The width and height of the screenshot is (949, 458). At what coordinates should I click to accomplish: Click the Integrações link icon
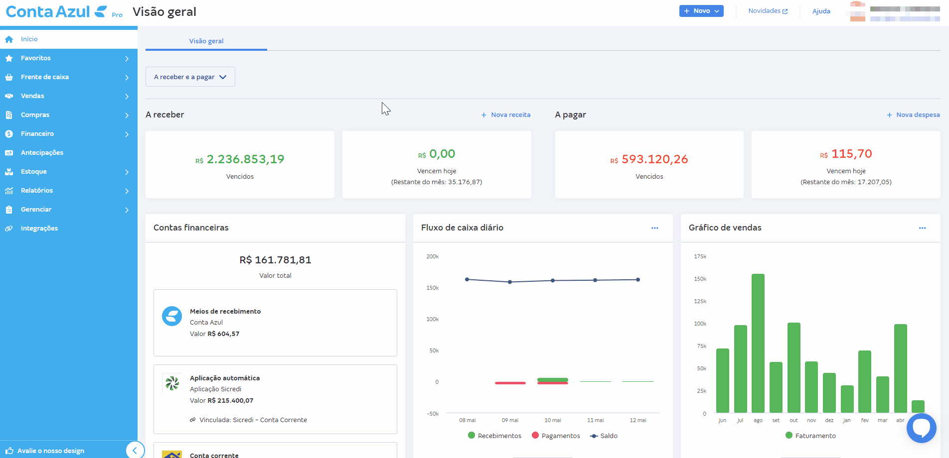[9, 229]
